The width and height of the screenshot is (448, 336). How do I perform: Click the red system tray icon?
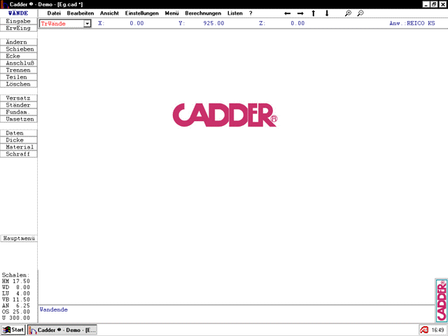coord(424,330)
